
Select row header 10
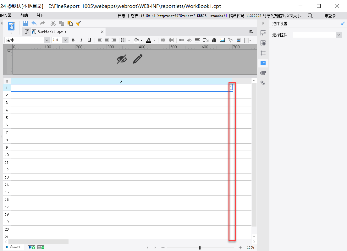tap(7, 155)
